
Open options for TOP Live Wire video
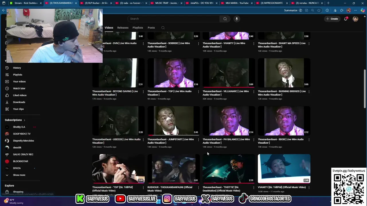pos(198,92)
